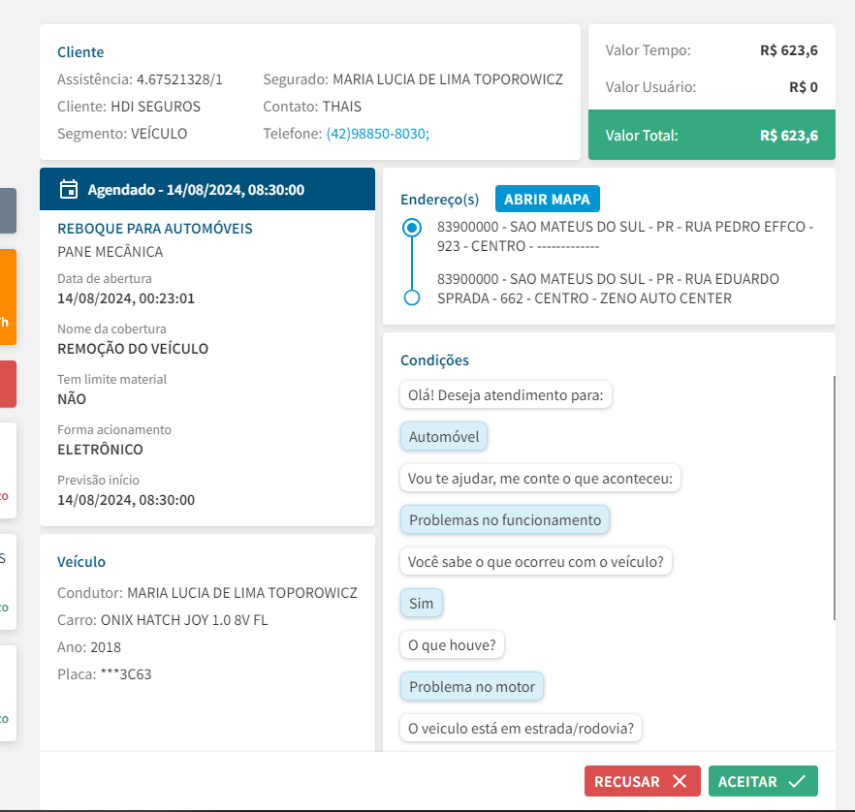Select the "Problemas no funcionamento" answer bubble
The image size is (855, 812).
pyautogui.click(x=505, y=520)
